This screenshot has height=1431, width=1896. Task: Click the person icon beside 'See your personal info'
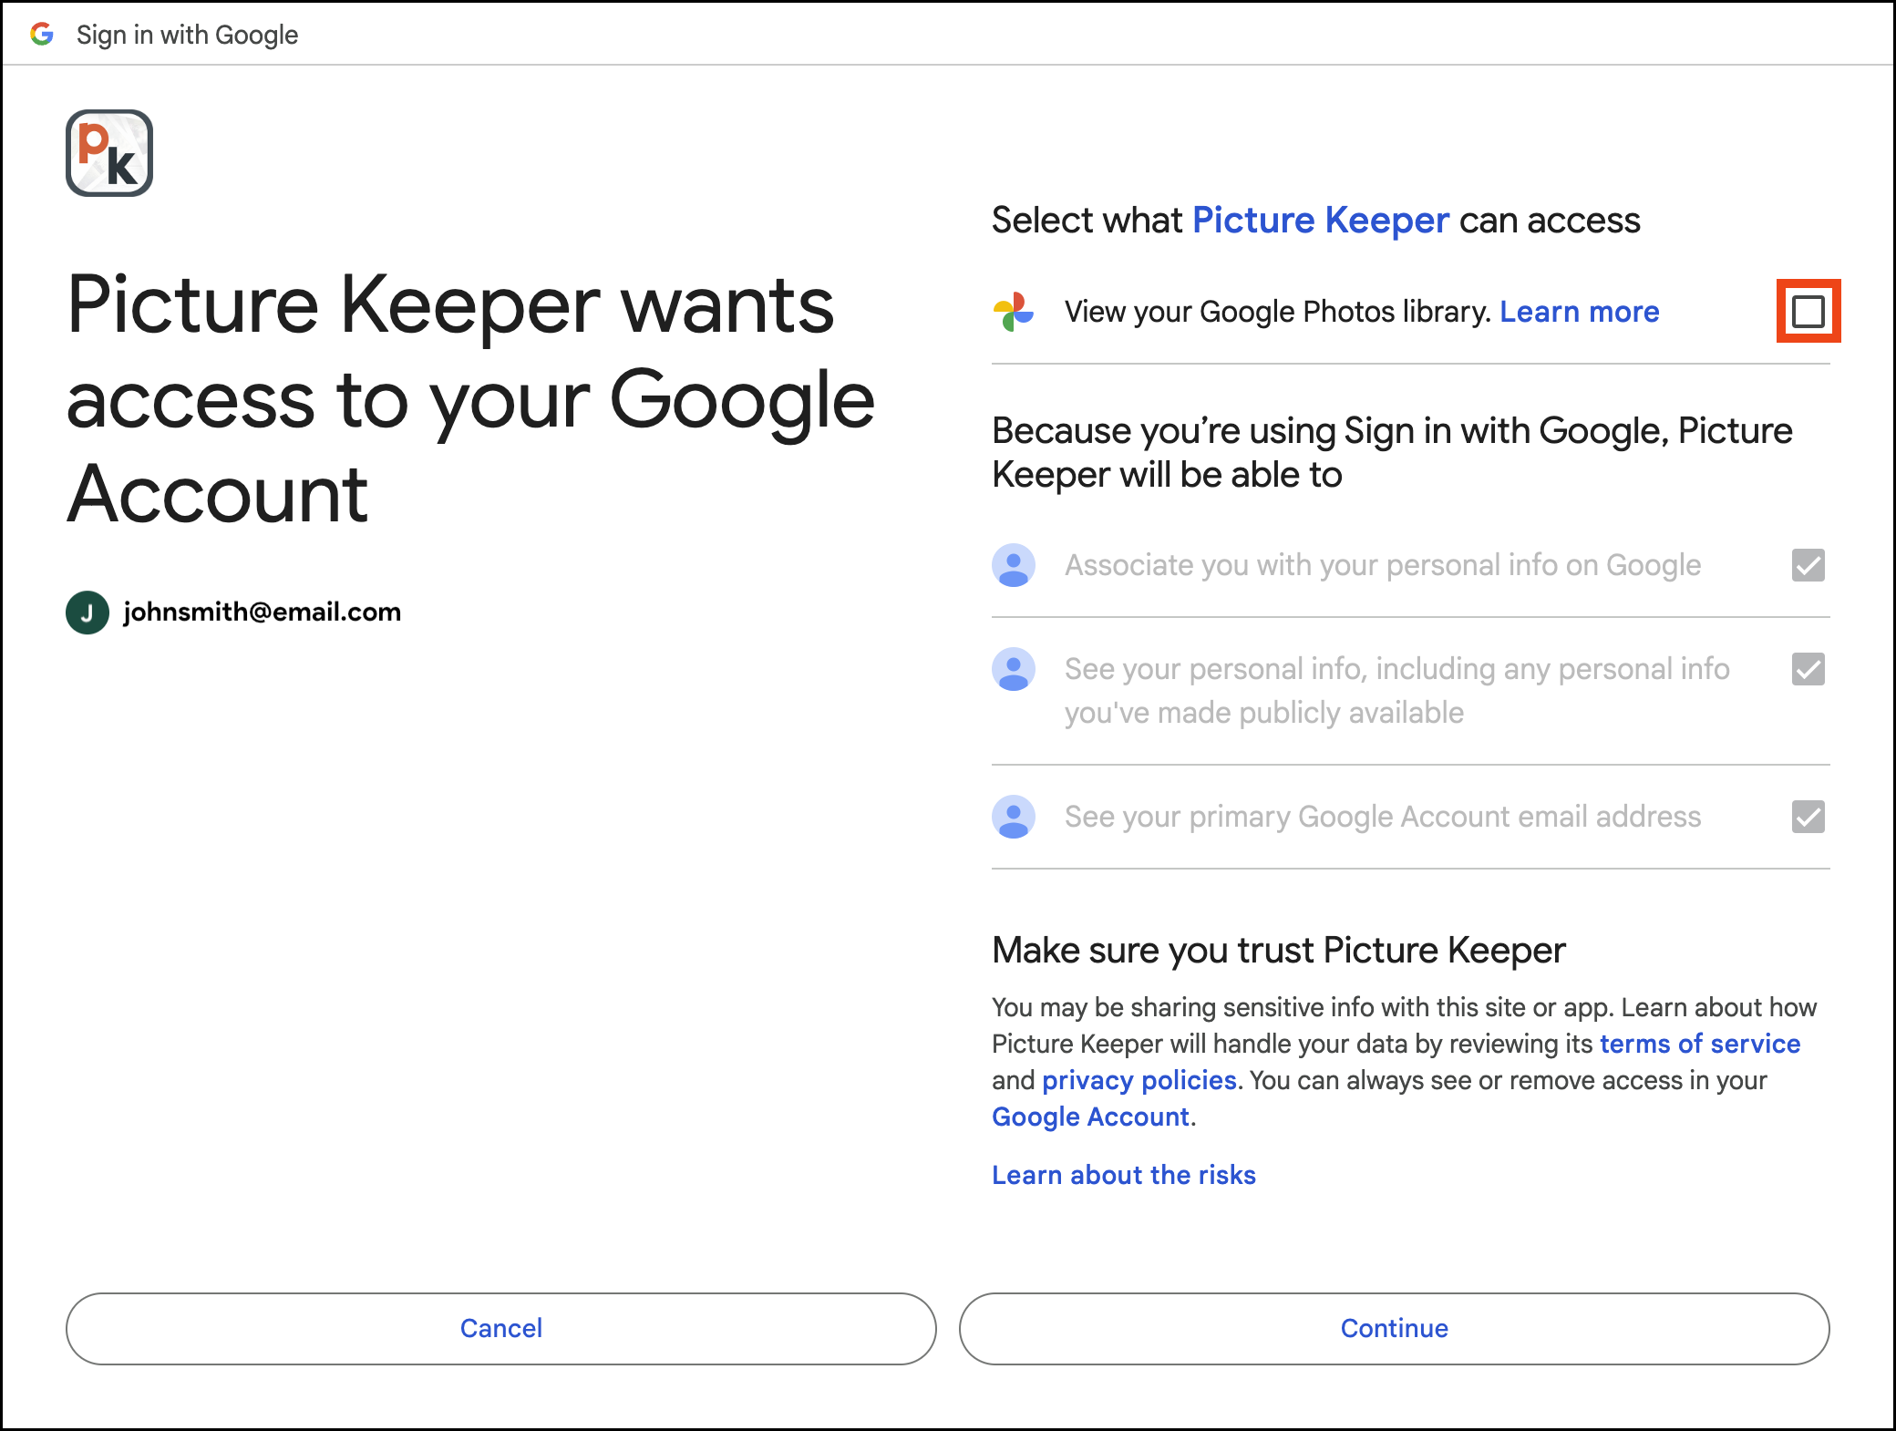point(1013,670)
